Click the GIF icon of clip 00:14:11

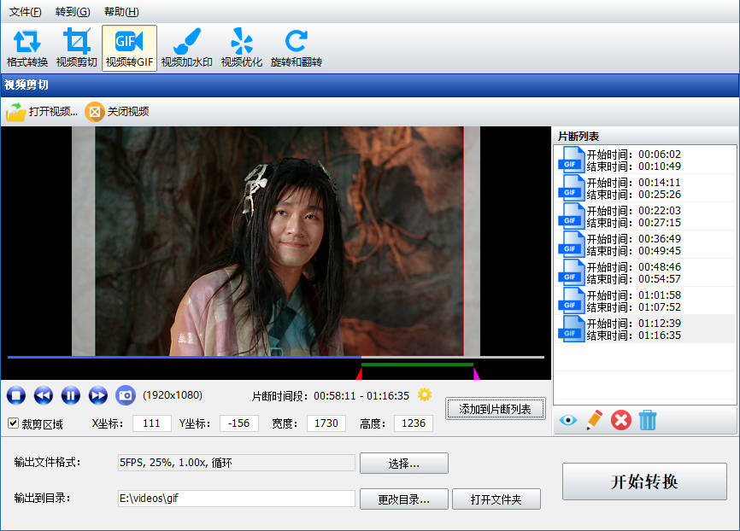571,188
